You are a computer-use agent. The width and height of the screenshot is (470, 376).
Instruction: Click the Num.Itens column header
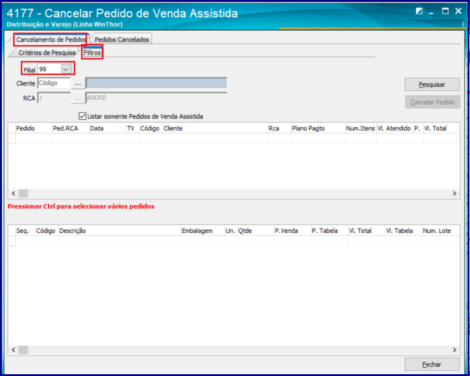point(360,128)
